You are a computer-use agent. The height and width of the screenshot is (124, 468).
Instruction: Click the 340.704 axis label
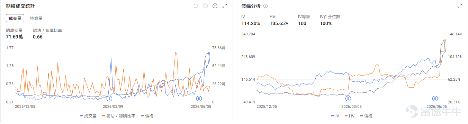point(248,34)
